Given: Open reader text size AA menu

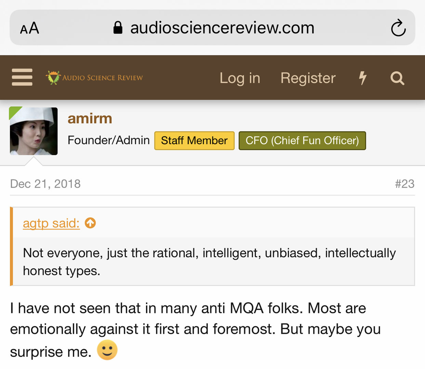Looking at the screenshot, I should pos(29,28).
